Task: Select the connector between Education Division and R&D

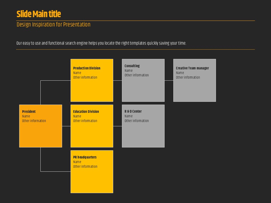Action: 117,126
